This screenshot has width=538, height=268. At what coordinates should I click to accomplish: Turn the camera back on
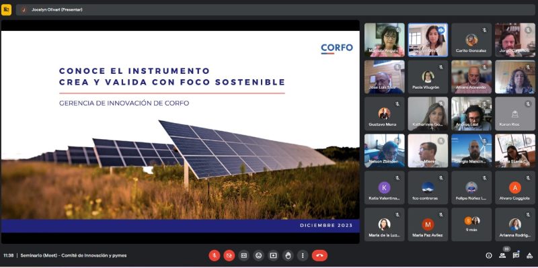tap(229, 255)
